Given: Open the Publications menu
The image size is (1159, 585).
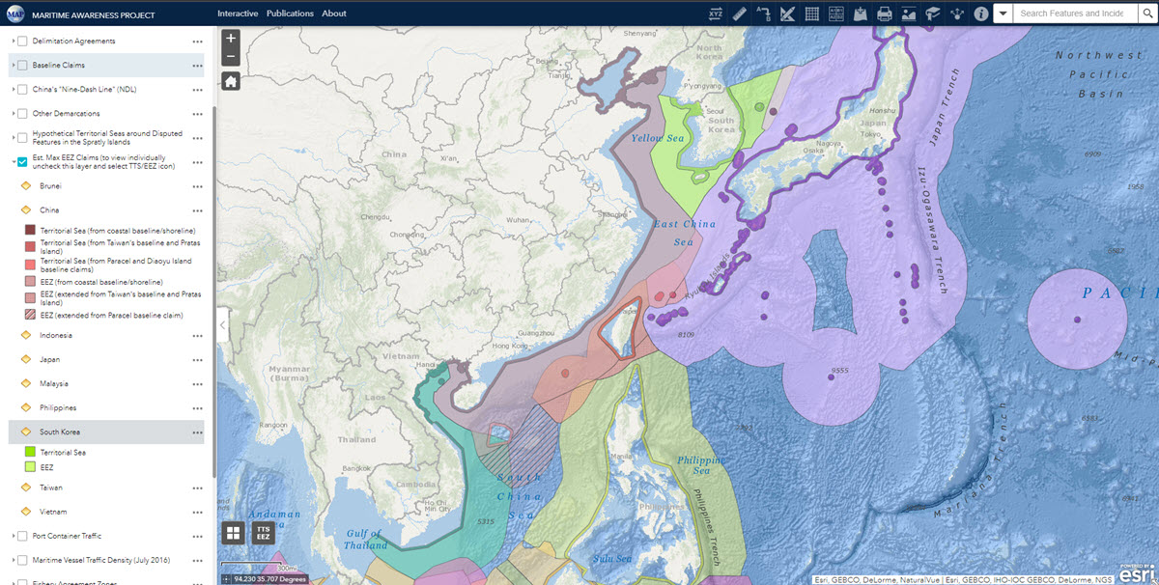Looking at the screenshot, I should 290,14.
